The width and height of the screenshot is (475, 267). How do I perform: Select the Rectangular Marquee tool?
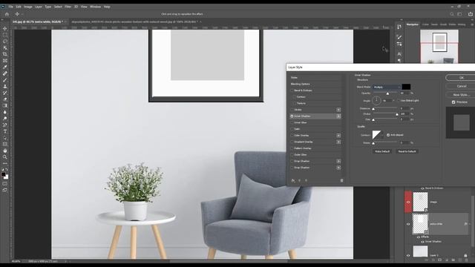5,35
